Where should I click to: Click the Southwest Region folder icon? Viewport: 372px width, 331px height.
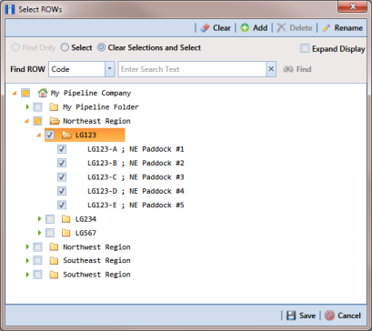54,275
